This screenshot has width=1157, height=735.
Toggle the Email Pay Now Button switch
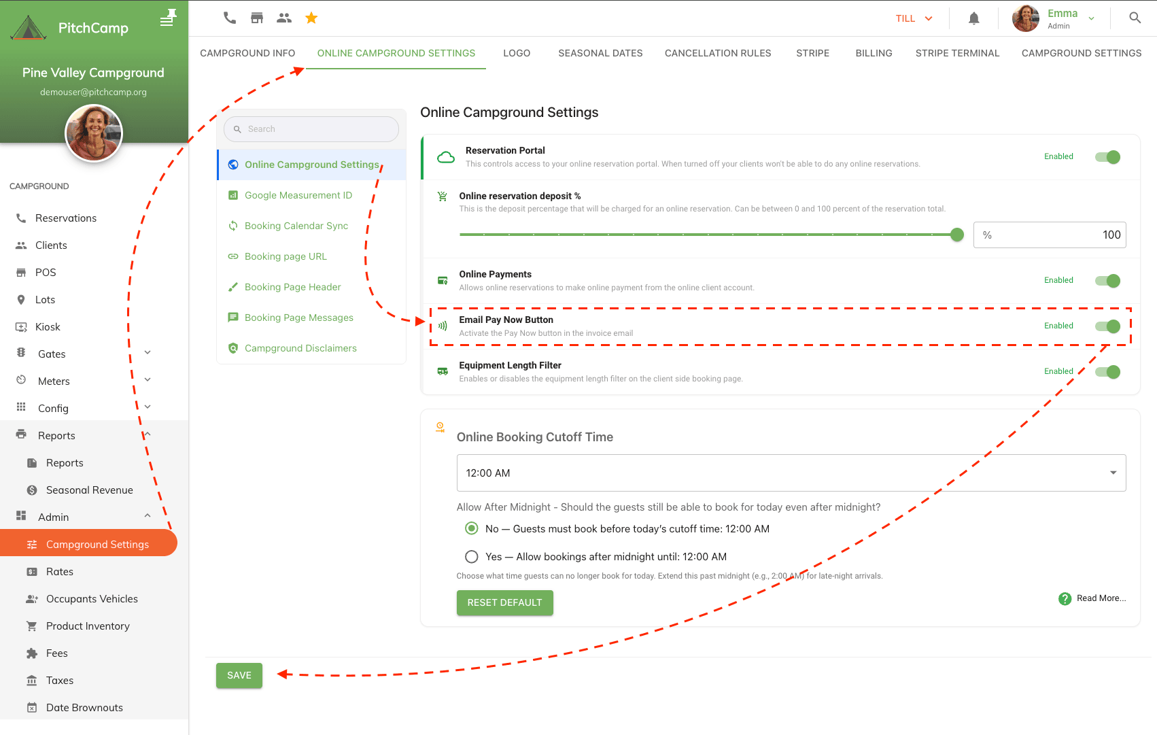click(x=1107, y=326)
